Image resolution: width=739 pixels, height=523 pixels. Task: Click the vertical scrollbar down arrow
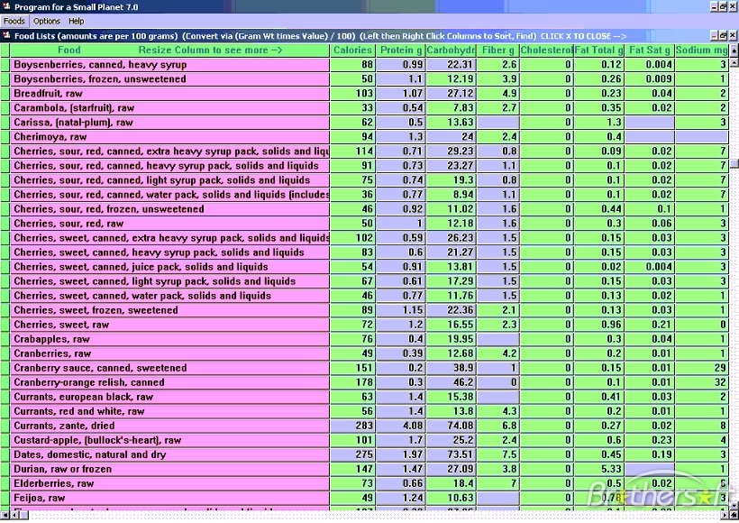(x=734, y=507)
